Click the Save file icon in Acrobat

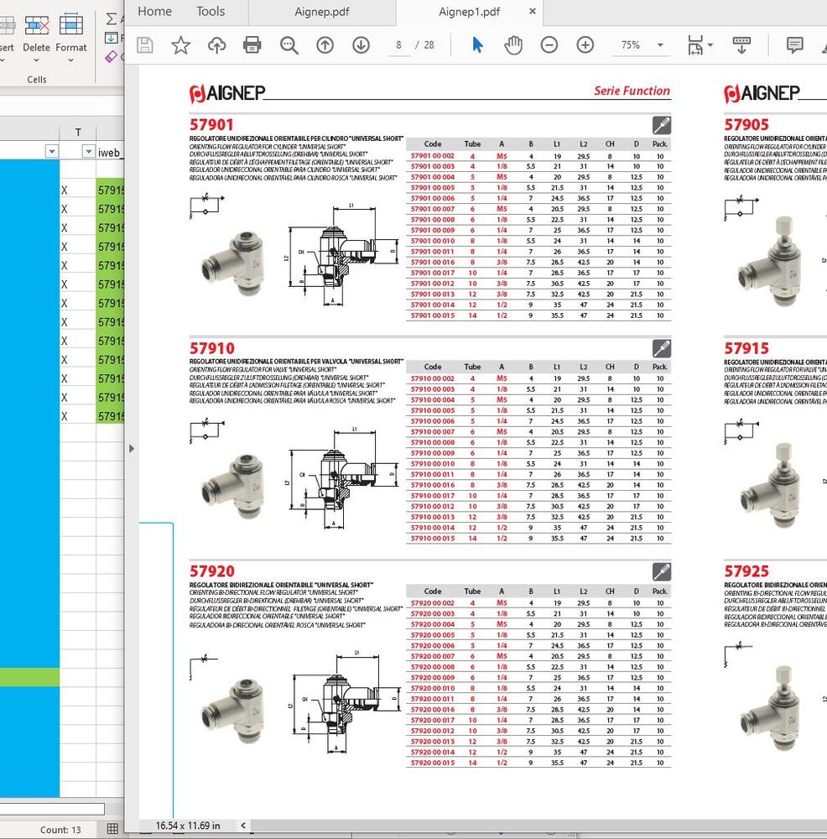[x=145, y=45]
